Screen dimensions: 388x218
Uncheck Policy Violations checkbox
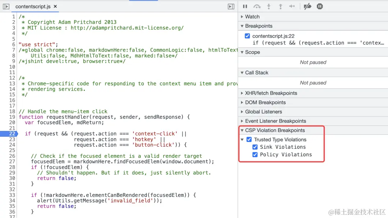tap(255, 155)
